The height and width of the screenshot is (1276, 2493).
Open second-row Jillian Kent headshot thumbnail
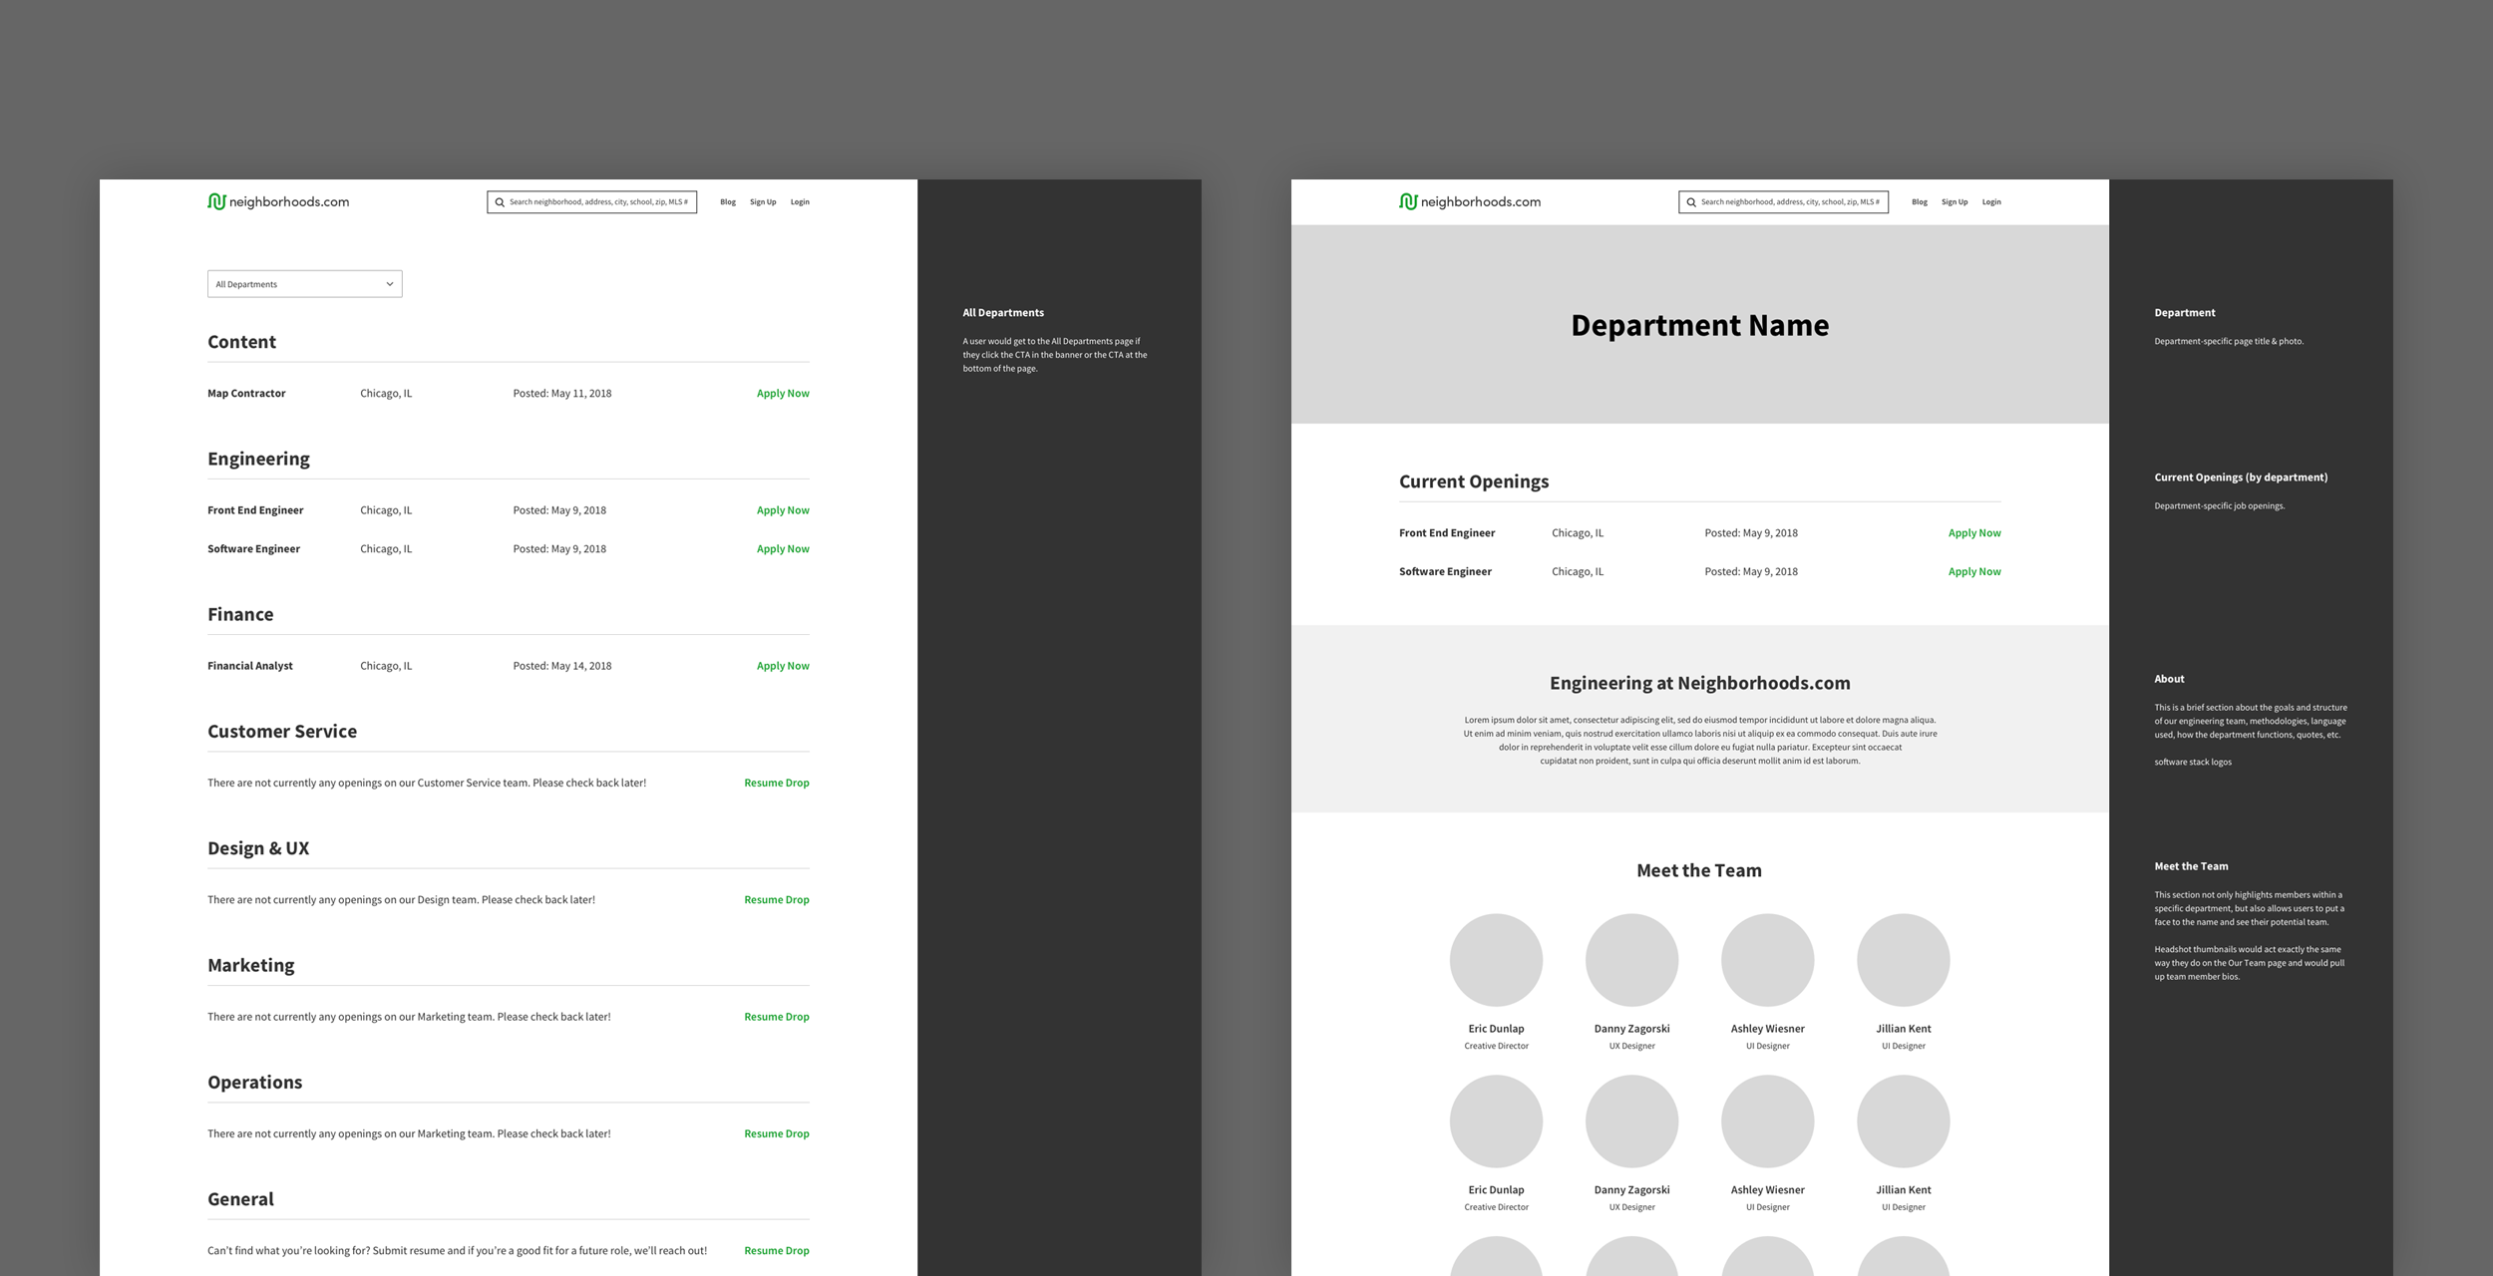click(x=1903, y=1121)
